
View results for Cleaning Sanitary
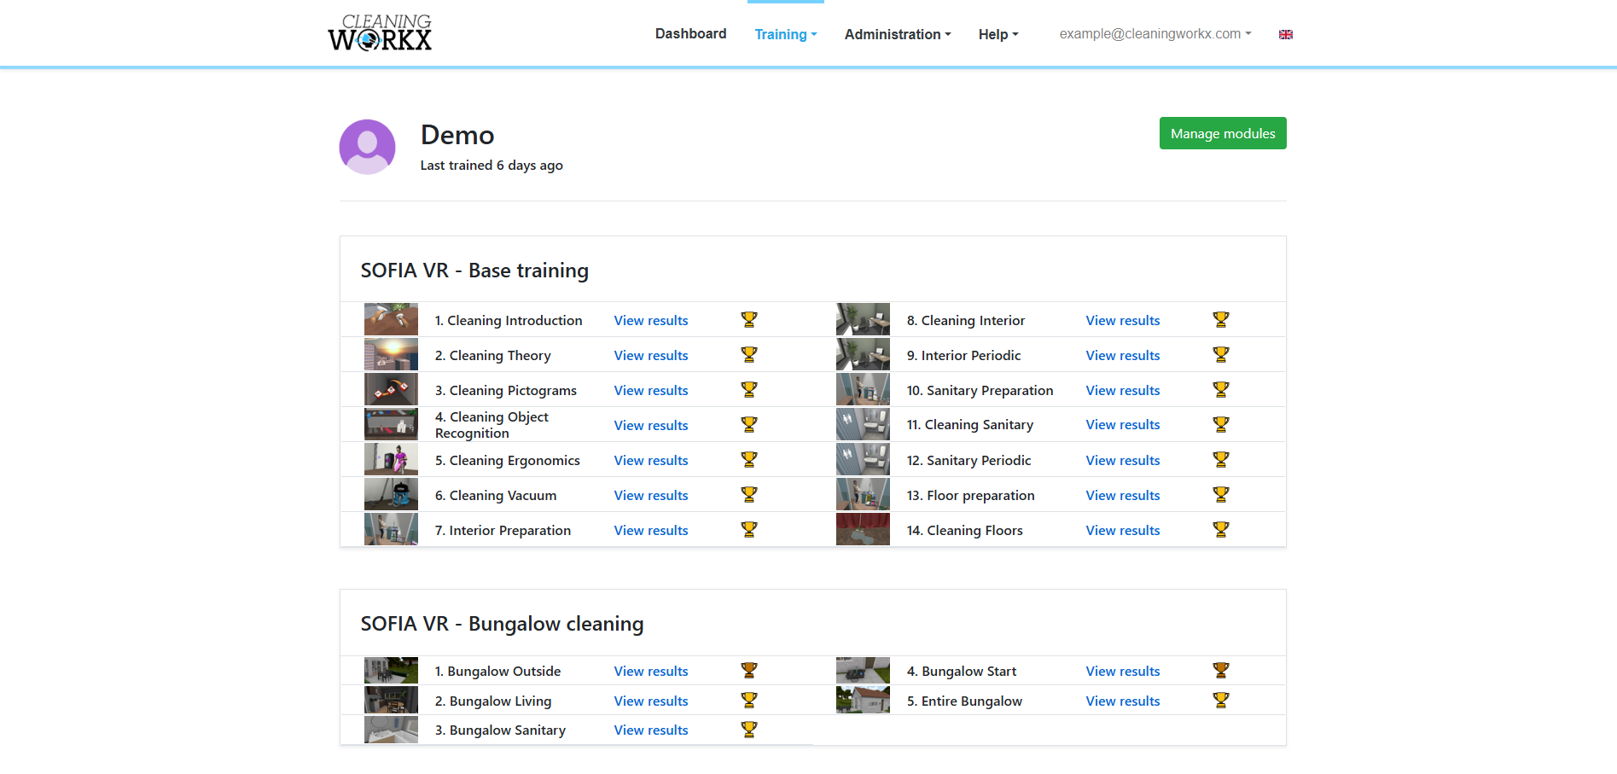pyautogui.click(x=1123, y=424)
